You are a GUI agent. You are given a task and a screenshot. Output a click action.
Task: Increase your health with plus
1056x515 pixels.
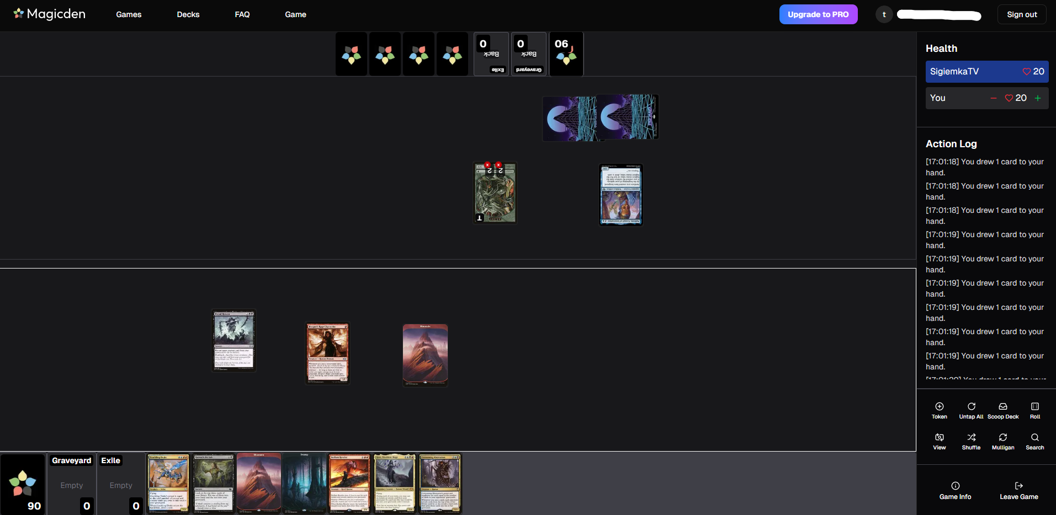(1038, 98)
